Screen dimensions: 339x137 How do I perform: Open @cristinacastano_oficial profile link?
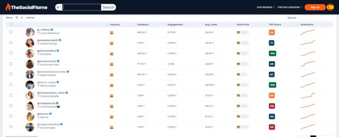[51, 93]
